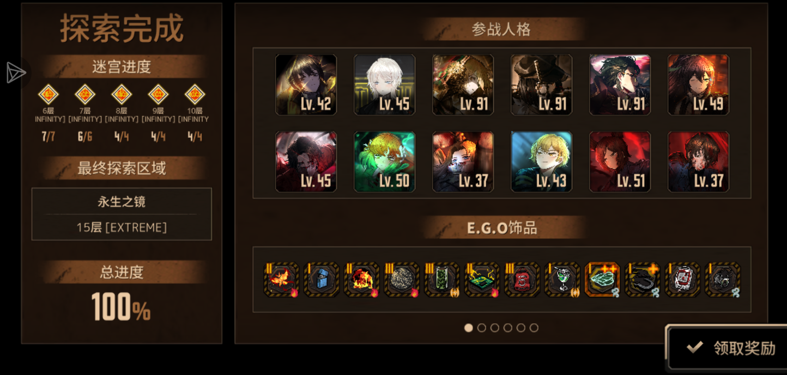Viewport: 787px width, 375px height.
Task: Tap the send arrow icon at left edge
Action: [x=15, y=73]
